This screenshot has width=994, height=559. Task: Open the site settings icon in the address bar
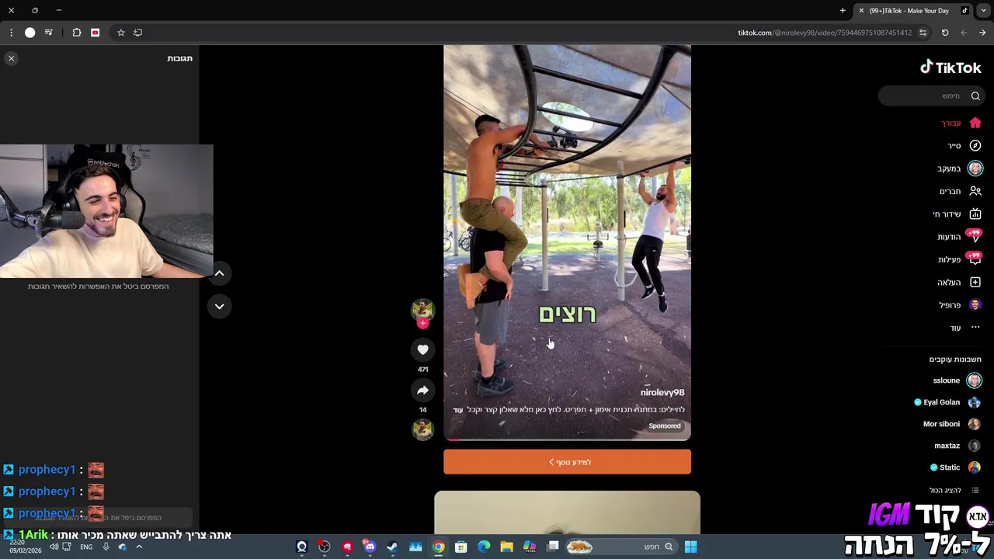point(923,33)
